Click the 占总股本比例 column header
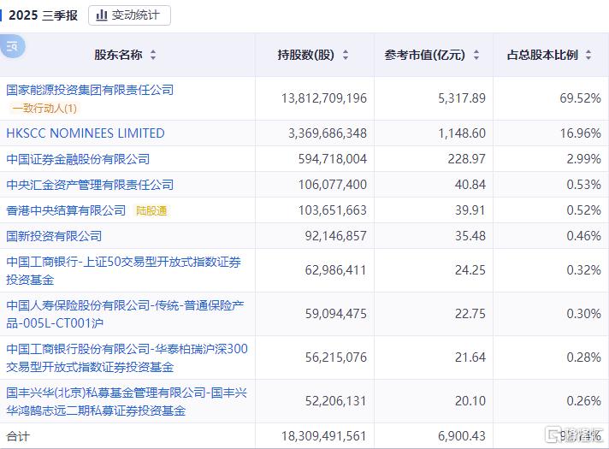609x449 pixels. click(542, 55)
